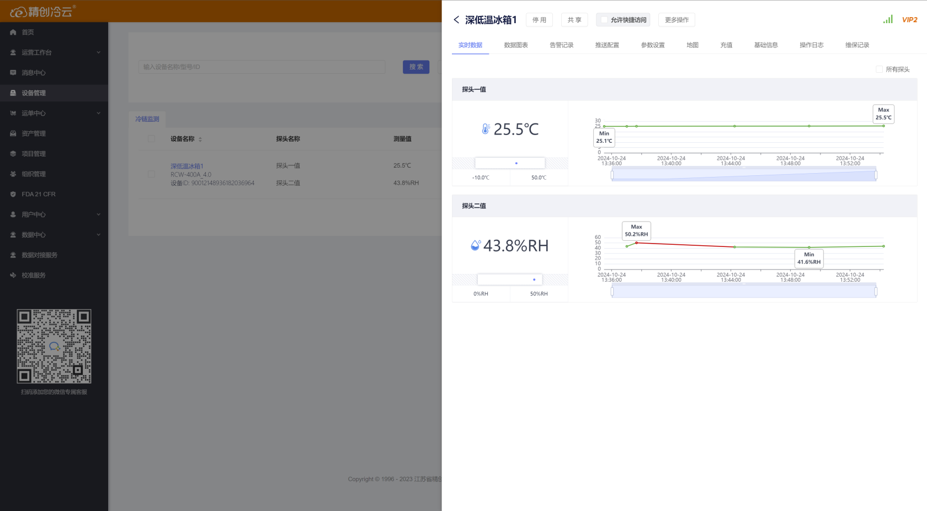Click the 精创冷云 logo

tap(42, 12)
